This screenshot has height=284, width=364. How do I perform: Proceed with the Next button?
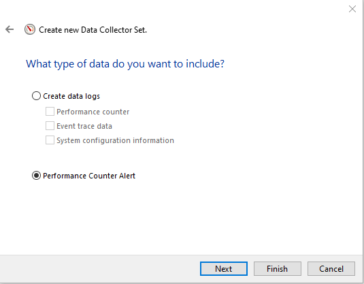(224, 269)
